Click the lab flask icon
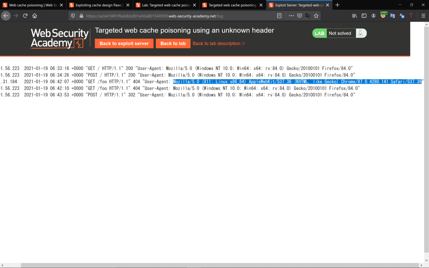This screenshot has height=268, width=429. [x=360, y=33]
